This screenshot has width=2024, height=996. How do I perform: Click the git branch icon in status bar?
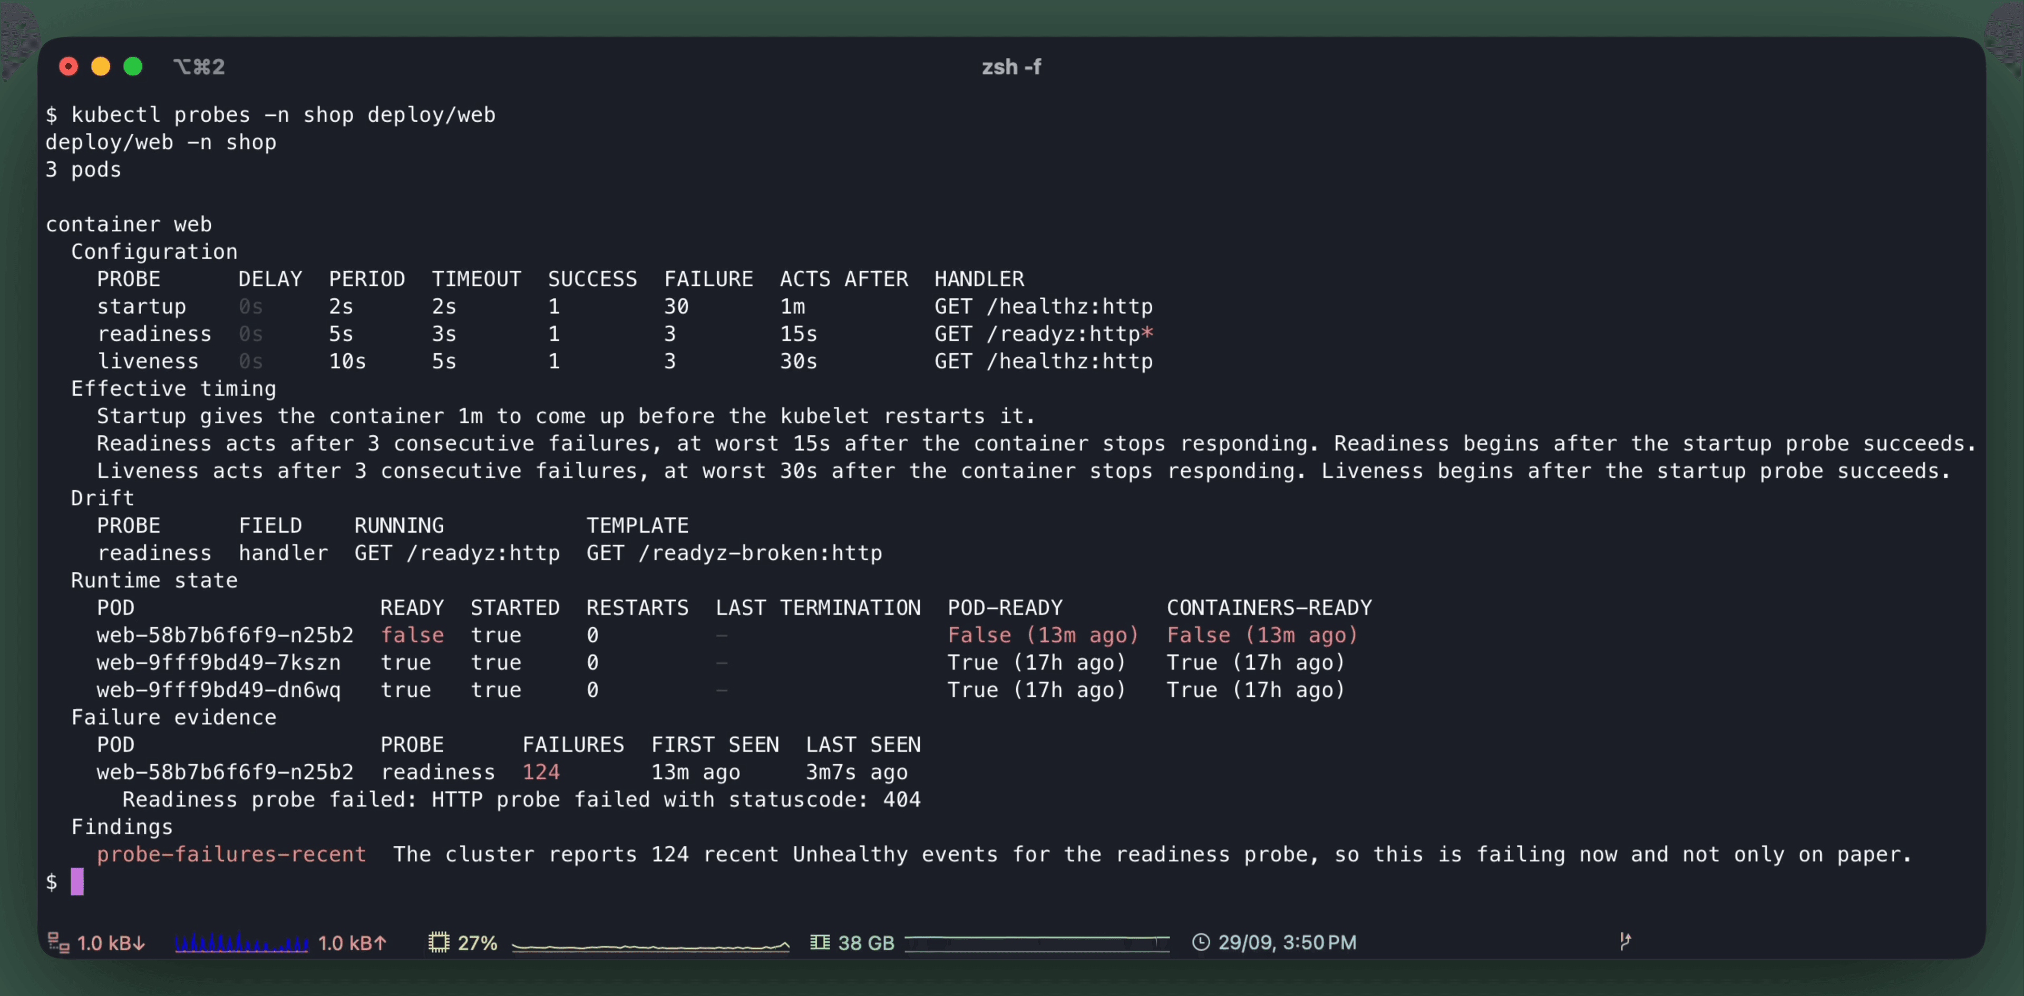pos(1625,941)
